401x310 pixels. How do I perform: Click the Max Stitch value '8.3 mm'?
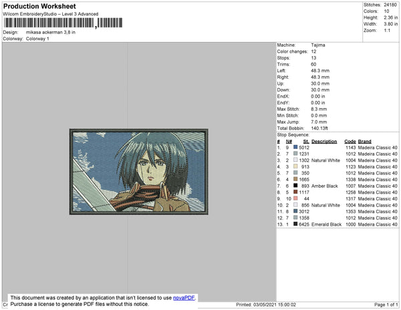[319, 109]
